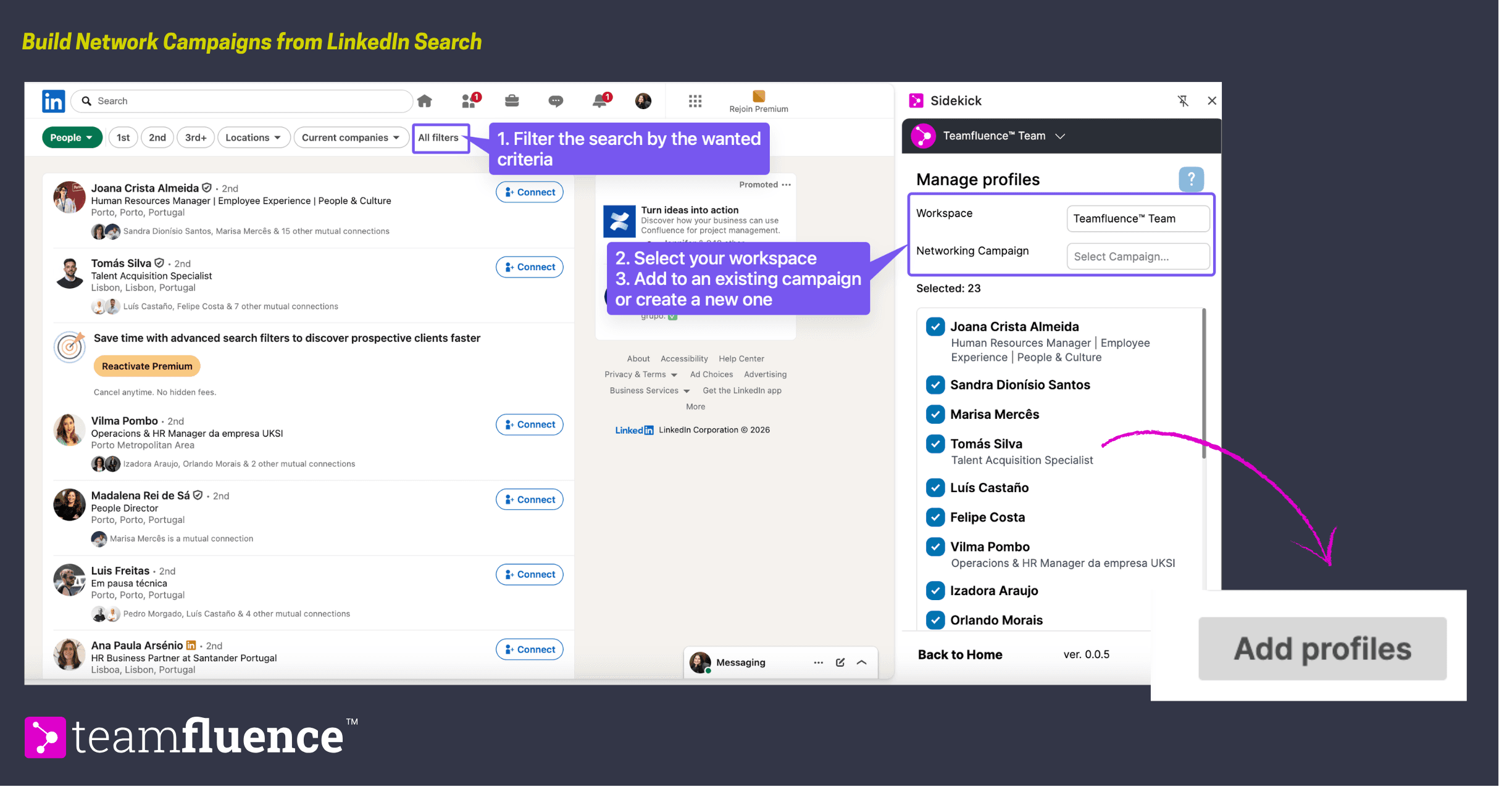Expand Business Services footer menu
The height and width of the screenshot is (787, 1499).
(x=649, y=390)
